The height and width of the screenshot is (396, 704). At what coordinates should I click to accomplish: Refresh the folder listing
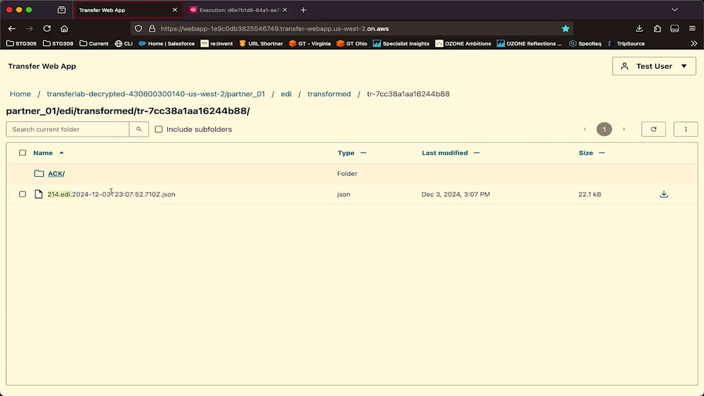coord(654,129)
